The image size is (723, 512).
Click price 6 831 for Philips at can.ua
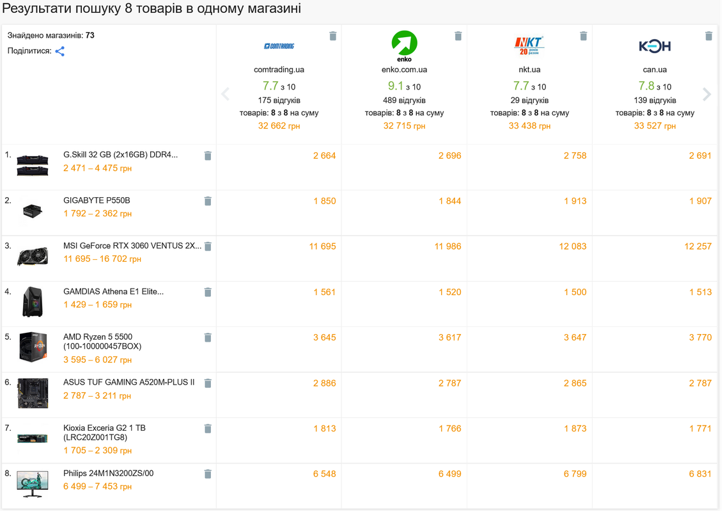(701, 474)
